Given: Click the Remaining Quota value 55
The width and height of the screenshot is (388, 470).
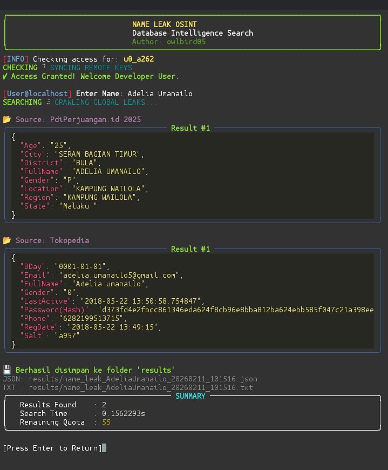Looking at the screenshot, I should click(106, 422).
